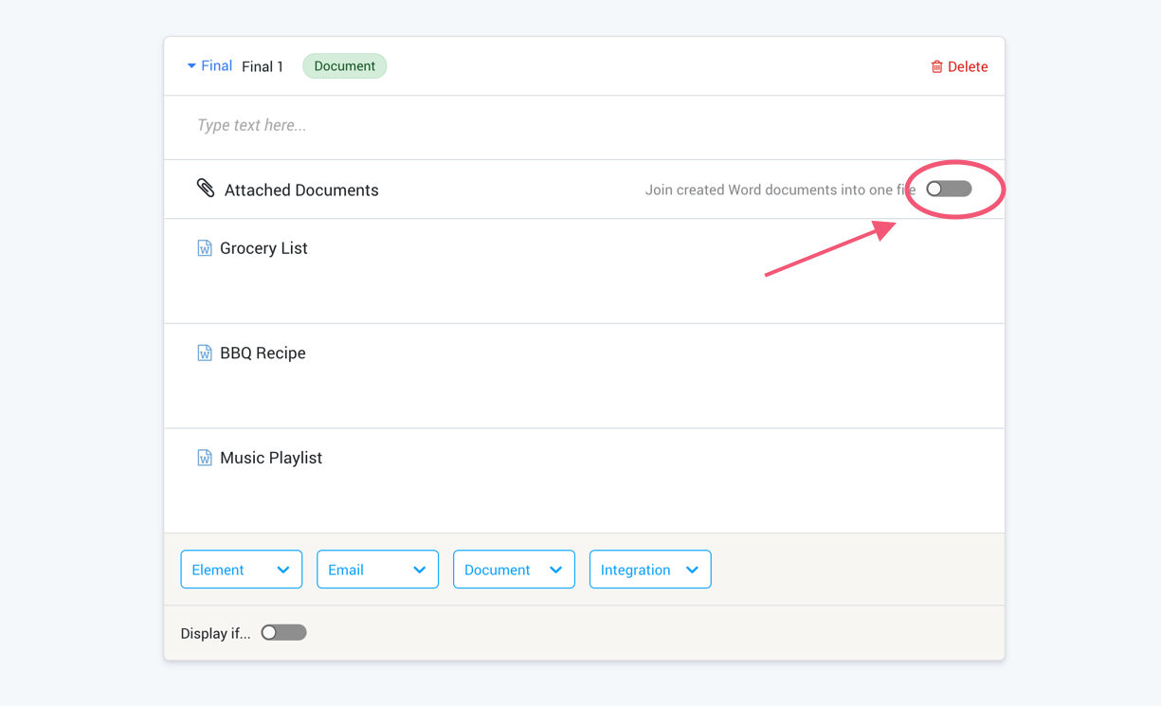The height and width of the screenshot is (706, 1161).
Task: Open the Integration dropdown
Action: click(x=650, y=570)
